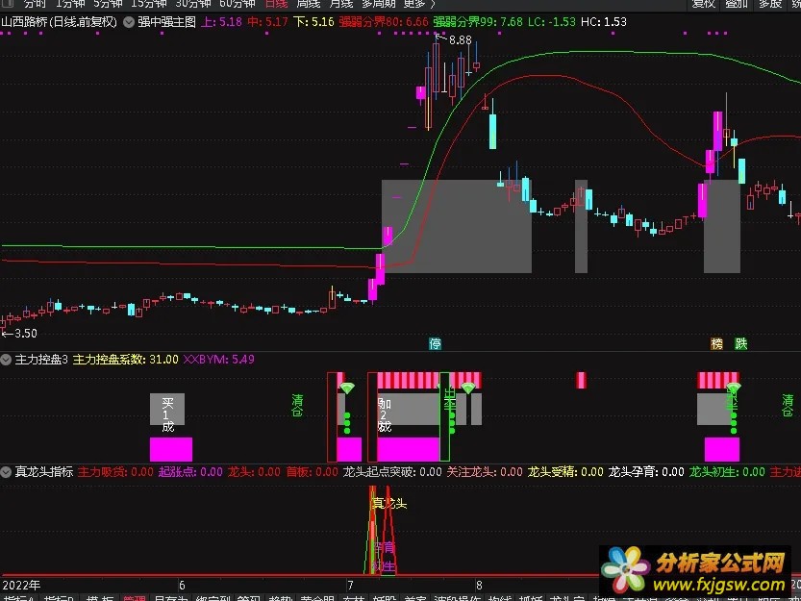The image size is (801, 601).
Task: Click the XXBYM: 5.49 label
Action: tap(218, 360)
